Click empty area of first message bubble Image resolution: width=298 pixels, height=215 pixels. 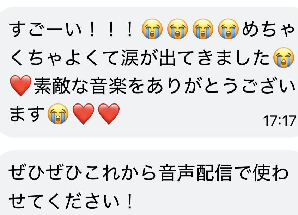click(190, 118)
